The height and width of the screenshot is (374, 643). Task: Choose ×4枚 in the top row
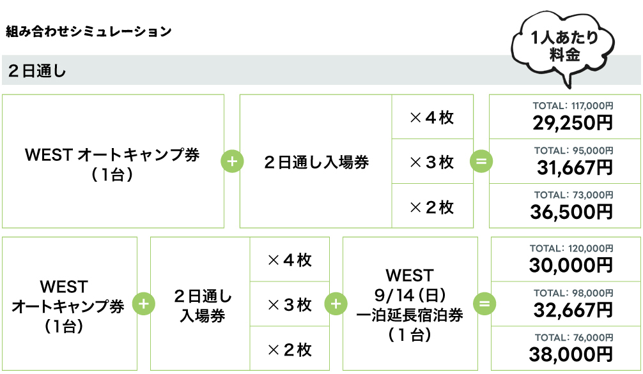pos(433,117)
